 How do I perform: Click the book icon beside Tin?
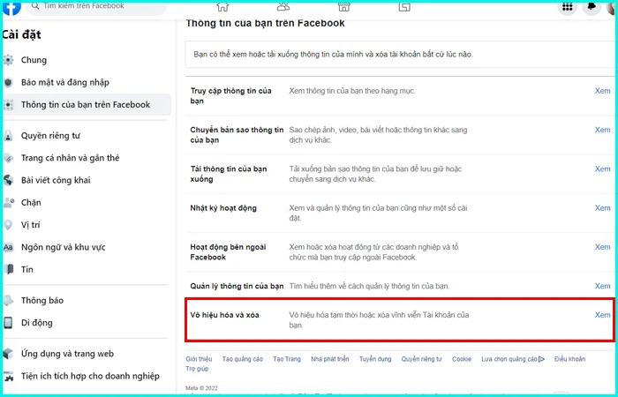coord(8,269)
